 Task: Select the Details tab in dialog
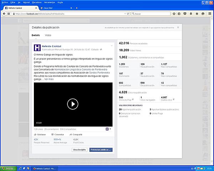tap(36, 35)
